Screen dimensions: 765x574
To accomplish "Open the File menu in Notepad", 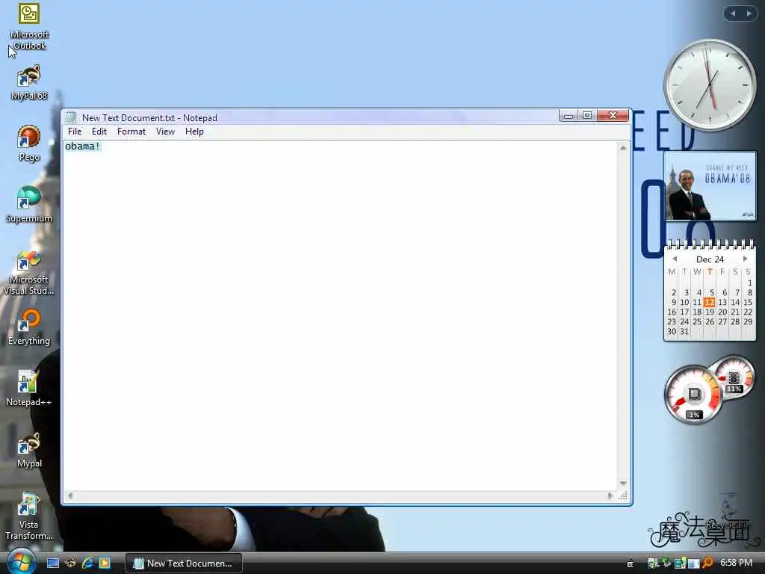I will (x=75, y=132).
